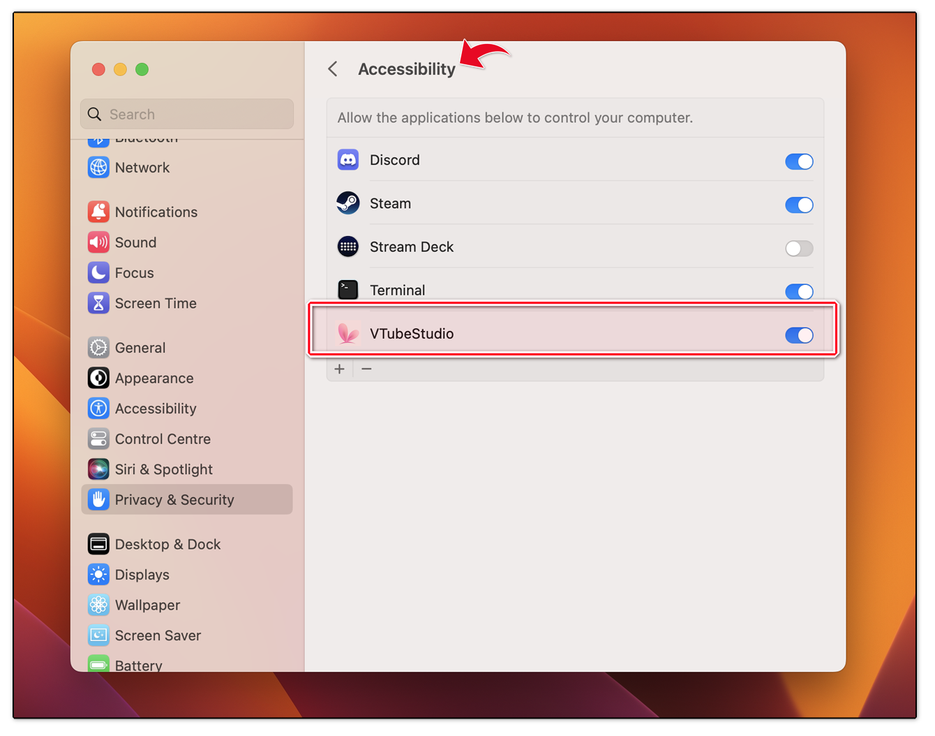Select the VTubeStudio row label
This screenshot has height=736, width=935.
(412, 333)
